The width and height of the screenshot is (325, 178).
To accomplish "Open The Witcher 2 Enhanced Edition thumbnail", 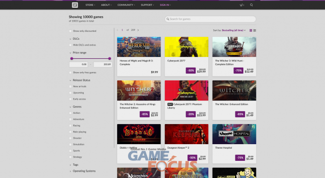I will point(139,90).
